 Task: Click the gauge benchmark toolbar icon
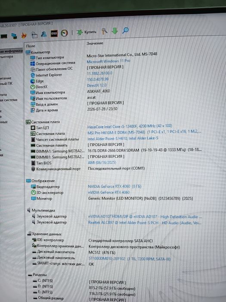tap(65, 33)
